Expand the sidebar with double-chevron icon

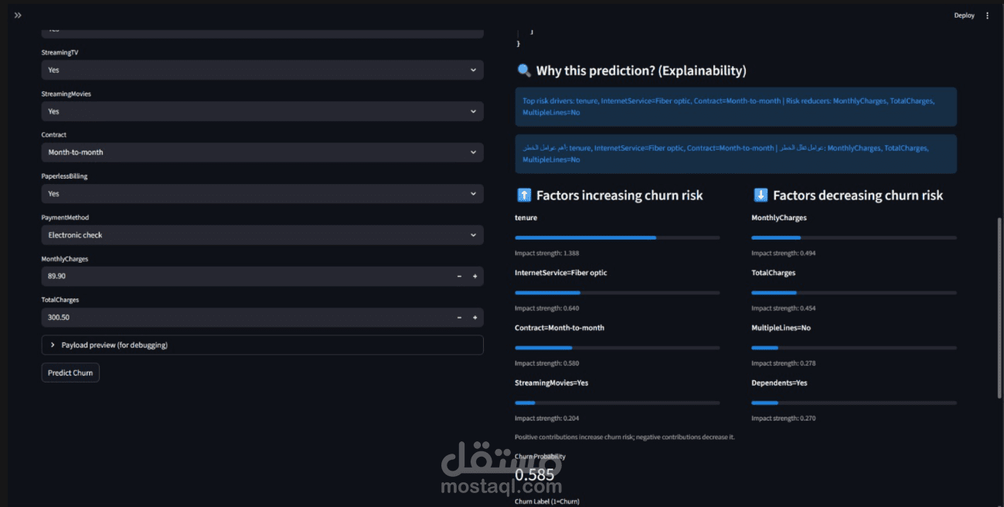click(18, 15)
